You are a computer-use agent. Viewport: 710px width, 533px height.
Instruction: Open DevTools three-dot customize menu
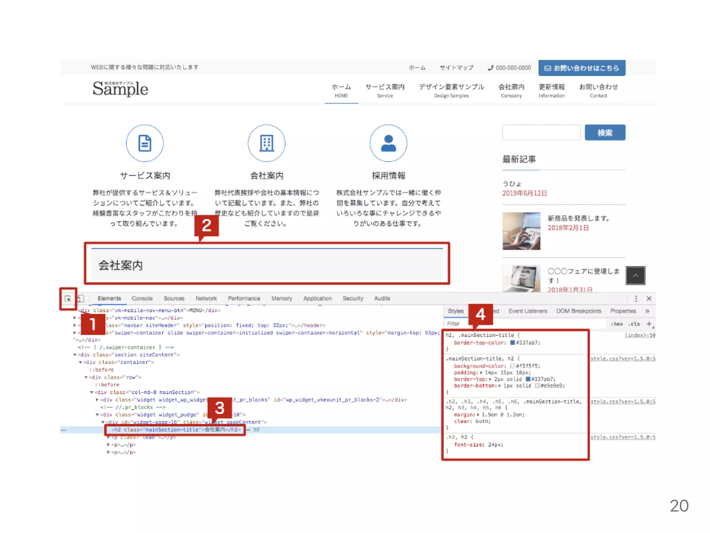click(635, 298)
